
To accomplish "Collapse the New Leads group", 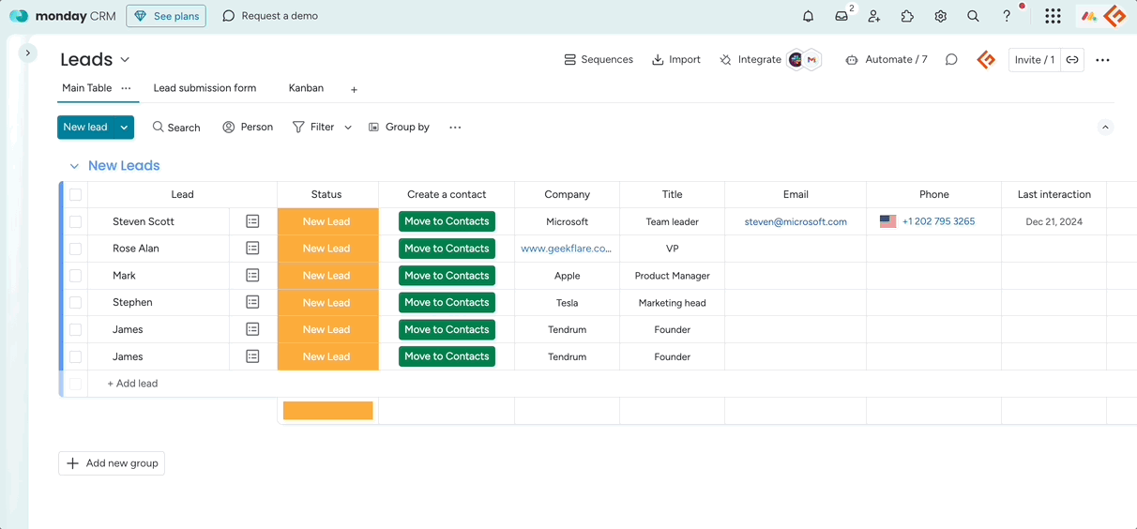I will (x=74, y=166).
